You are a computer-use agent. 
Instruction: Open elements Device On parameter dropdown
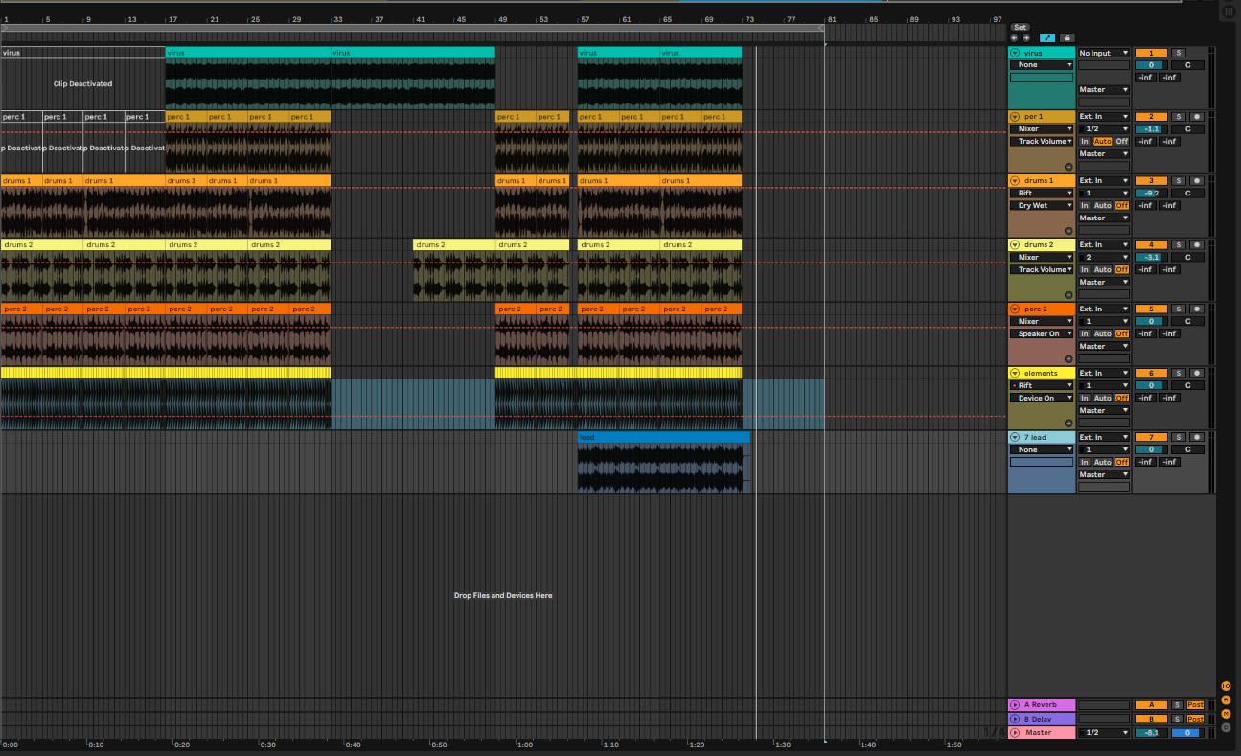coord(1042,398)
